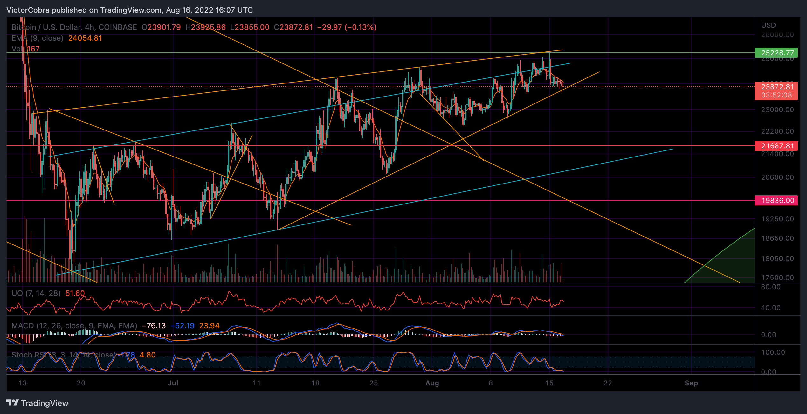Click the pink 19836.00 price level label
Screen dimensions: 807x414
click(x=776, y=200)
